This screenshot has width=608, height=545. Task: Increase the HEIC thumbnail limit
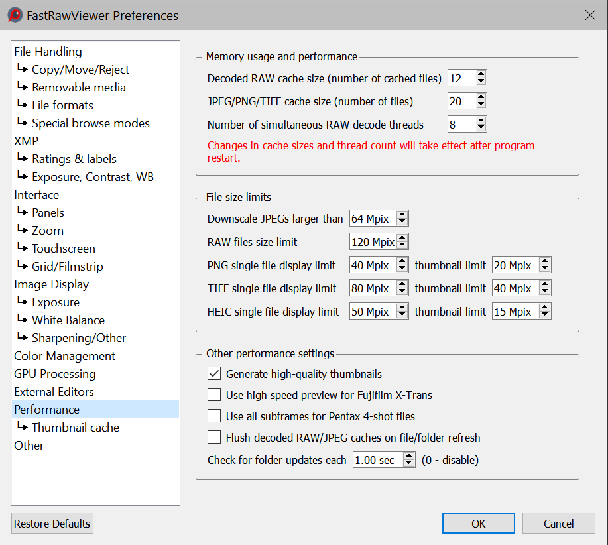[545, 308]
